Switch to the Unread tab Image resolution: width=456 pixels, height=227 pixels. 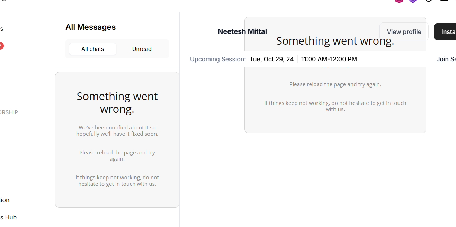pos(142,49)
